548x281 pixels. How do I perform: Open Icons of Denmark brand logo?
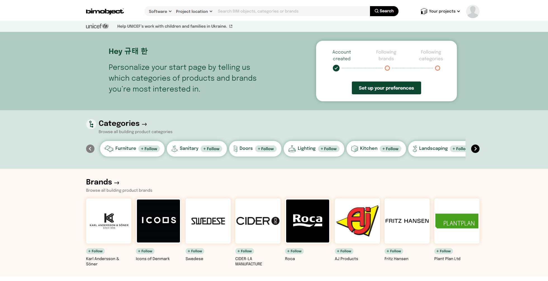tap(158, 221)
